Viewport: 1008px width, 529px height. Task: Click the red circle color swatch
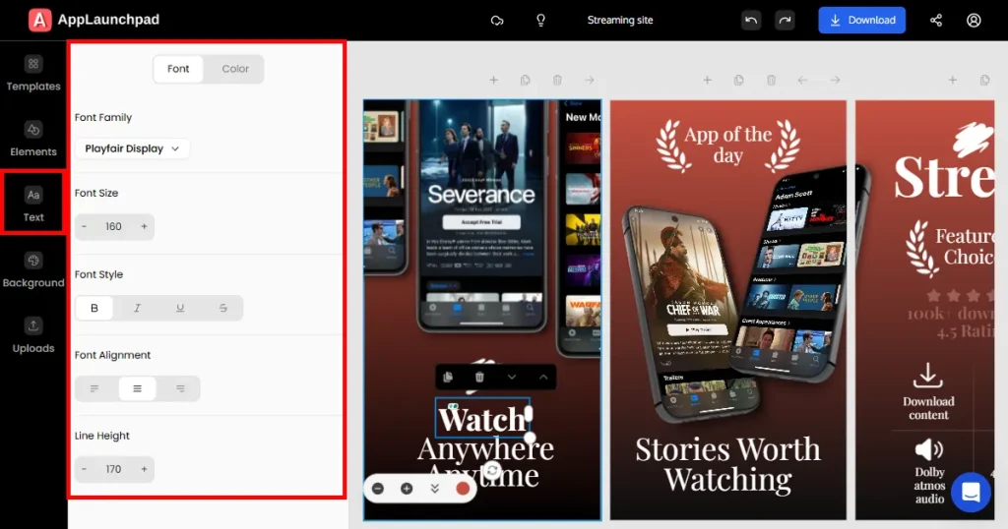coord(463,489)
